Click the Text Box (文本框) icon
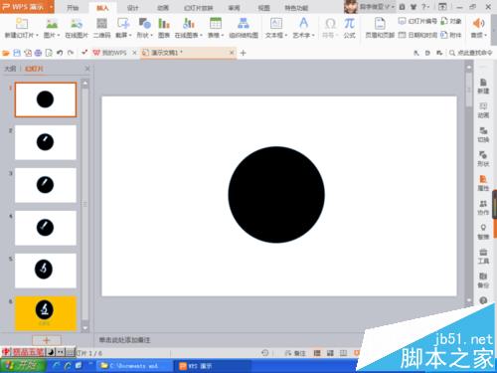The image size is (497, 373). coord(276,23)
